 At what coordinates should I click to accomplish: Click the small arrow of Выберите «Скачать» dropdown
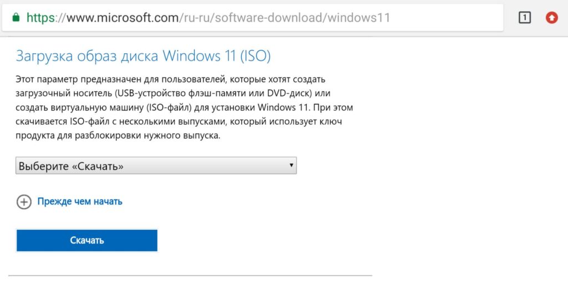291,165
